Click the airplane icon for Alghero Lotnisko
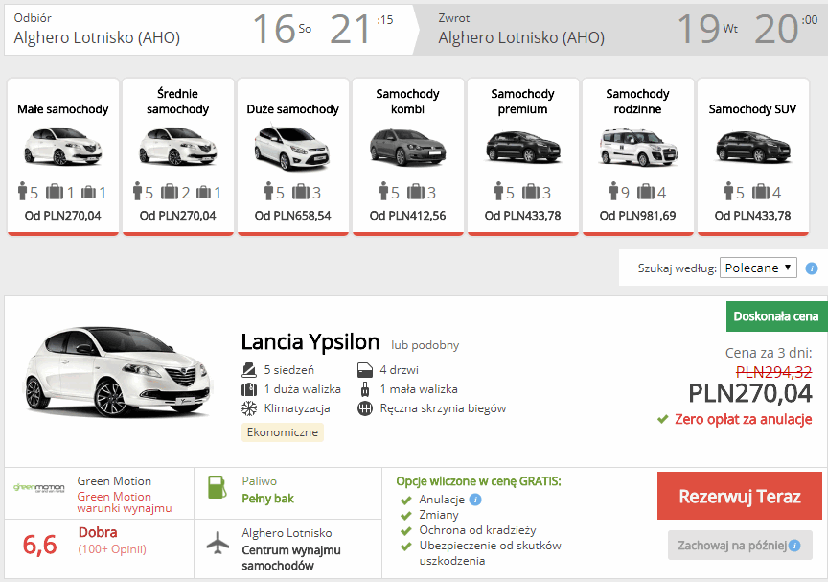Viewport: 828px width, 582px height. 218,542
